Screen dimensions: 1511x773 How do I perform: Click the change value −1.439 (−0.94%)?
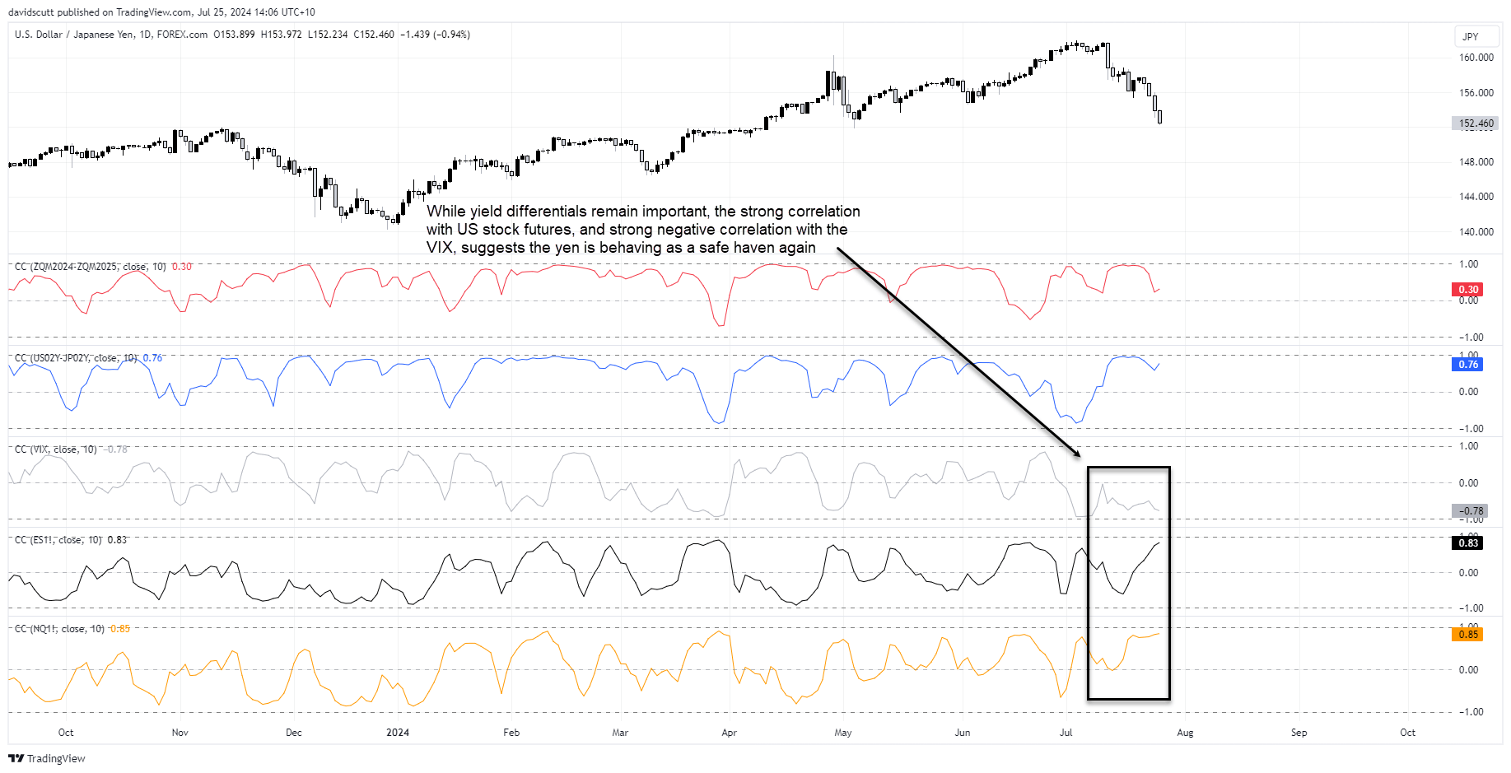pos(435,35)
